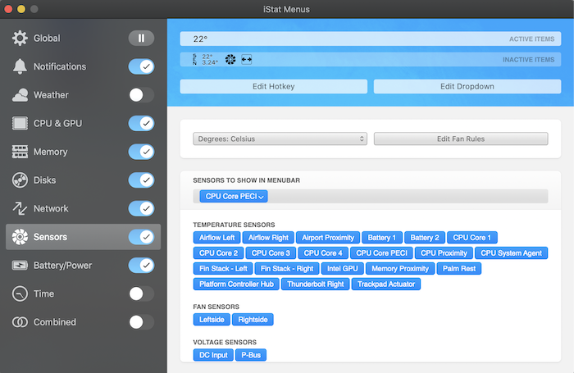This screenshot has width=574, height=373.
Task: Click the Time clock icon
Action: (x=20, y=293)
